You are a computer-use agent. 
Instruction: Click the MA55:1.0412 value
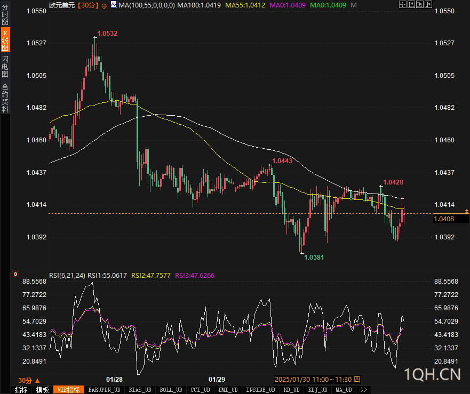point(245,5)
